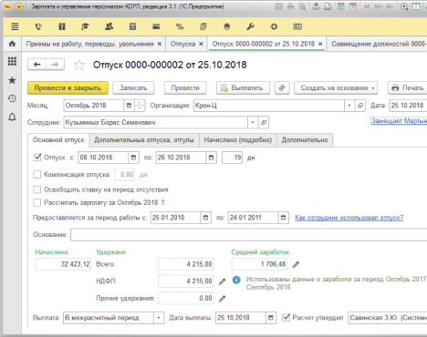This screenshot has width=427, height=337.
Task: Open Дополнительные отпуска, отгулы tab
Action: pyautogui.click(x=144, y=140)
